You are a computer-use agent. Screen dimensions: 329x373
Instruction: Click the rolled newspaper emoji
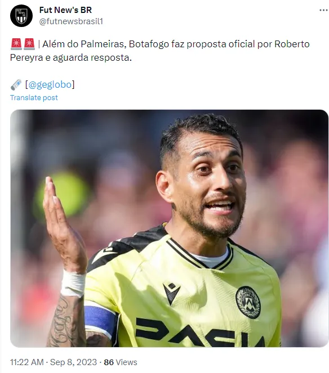[16, 85]
